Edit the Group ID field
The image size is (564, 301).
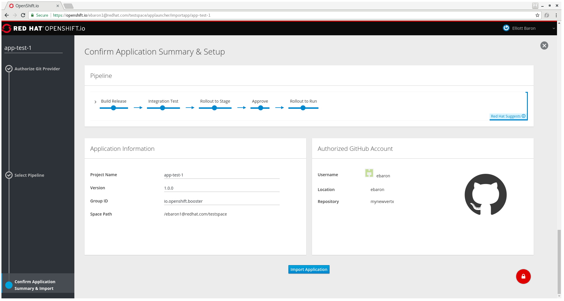222,201
